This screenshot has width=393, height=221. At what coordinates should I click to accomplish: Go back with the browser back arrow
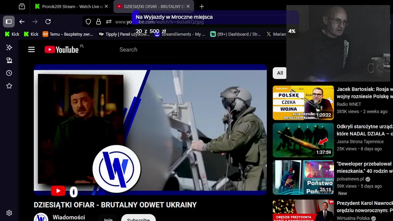pos(22,21)
